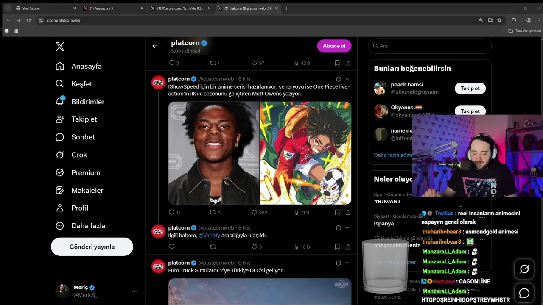This screenshot has height=305, width=543.
Task: Open more options on Euro Truck post
Action: 348,263
